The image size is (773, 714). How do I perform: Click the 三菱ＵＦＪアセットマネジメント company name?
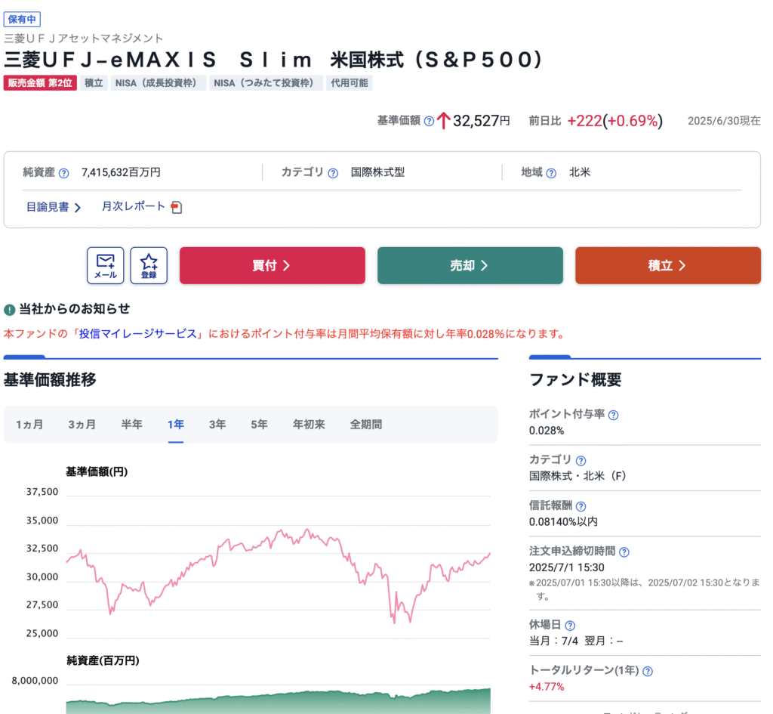(x=83, y=38)
